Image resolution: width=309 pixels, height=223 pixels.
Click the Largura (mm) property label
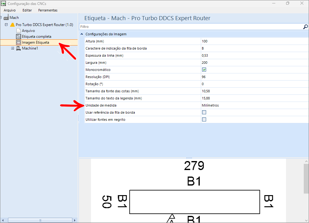[x=96, y=63]
